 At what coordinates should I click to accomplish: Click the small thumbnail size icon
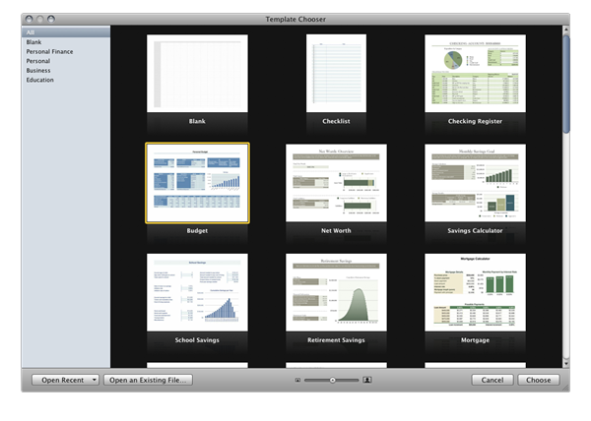pyautogui.click(x=297, y=379)
